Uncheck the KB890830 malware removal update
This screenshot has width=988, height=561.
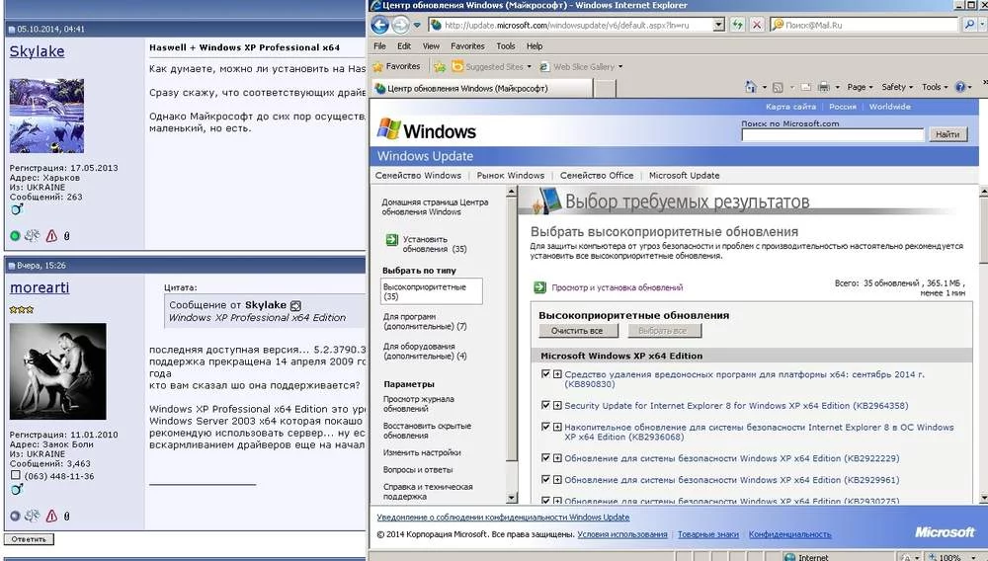545,374
